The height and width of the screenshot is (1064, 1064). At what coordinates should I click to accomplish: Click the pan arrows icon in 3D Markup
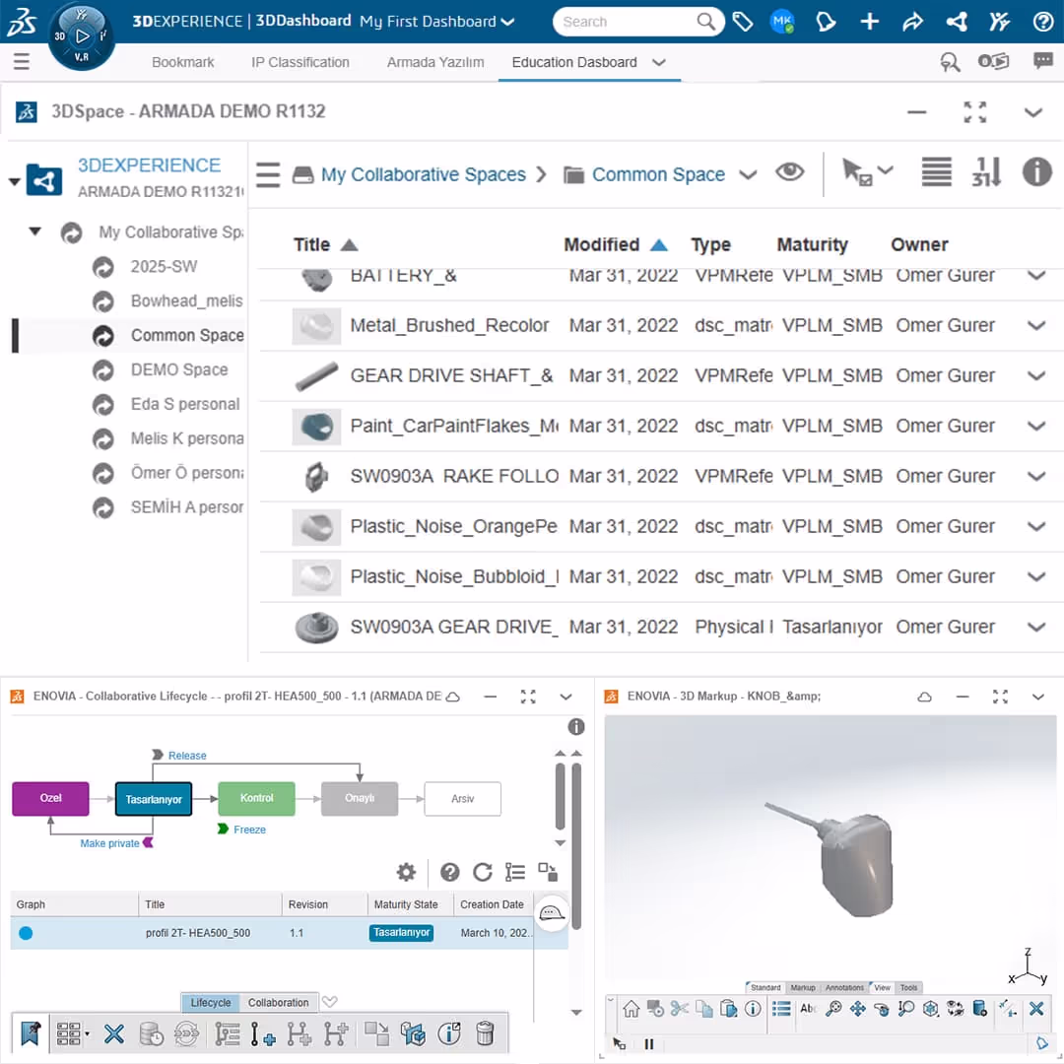click(858, 1009)
